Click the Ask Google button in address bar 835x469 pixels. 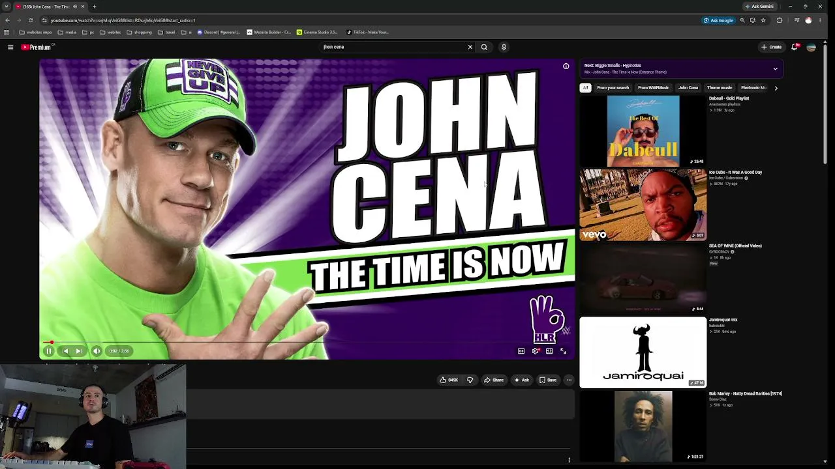(718, 20)
